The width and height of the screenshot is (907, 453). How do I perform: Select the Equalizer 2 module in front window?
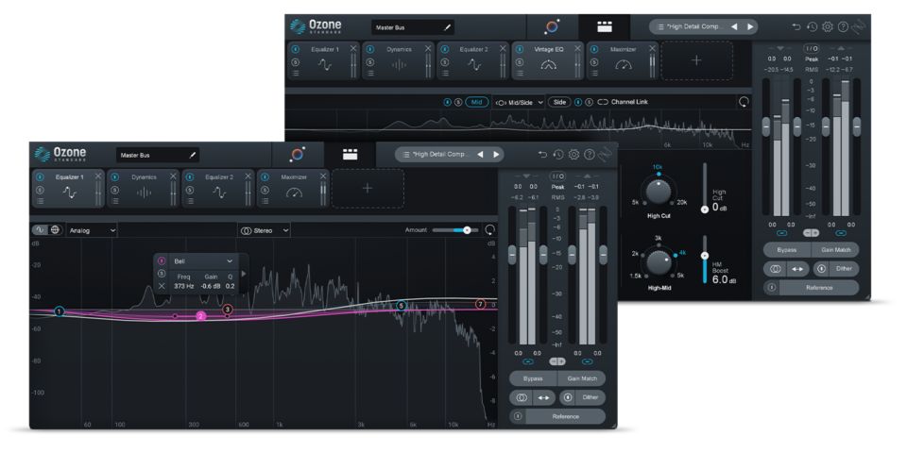(218, 189)
